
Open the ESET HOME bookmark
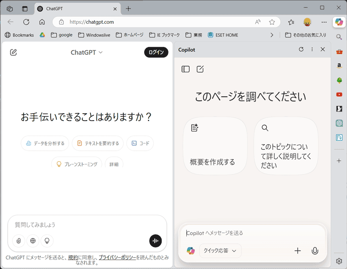(x=223, y=35)
